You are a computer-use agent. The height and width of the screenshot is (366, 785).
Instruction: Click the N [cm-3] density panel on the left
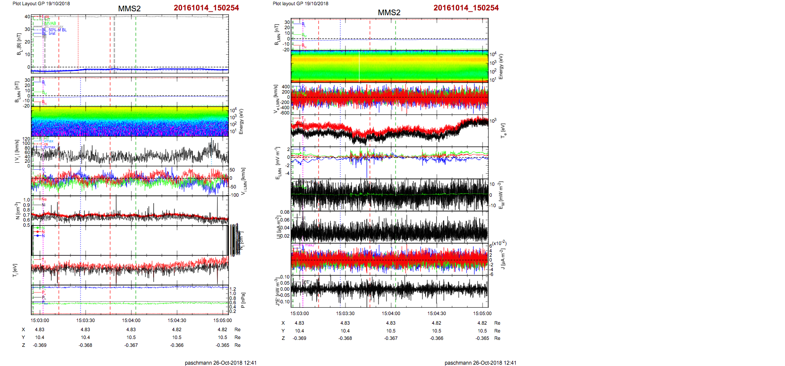tap(130, 211)
